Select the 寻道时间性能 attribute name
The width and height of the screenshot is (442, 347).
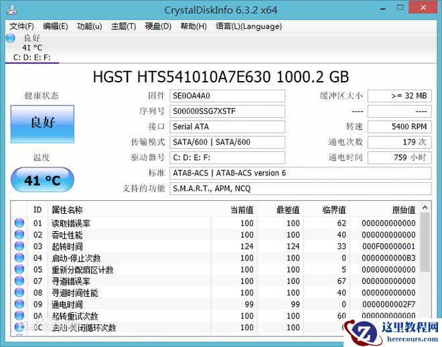(x=75, y=293)
